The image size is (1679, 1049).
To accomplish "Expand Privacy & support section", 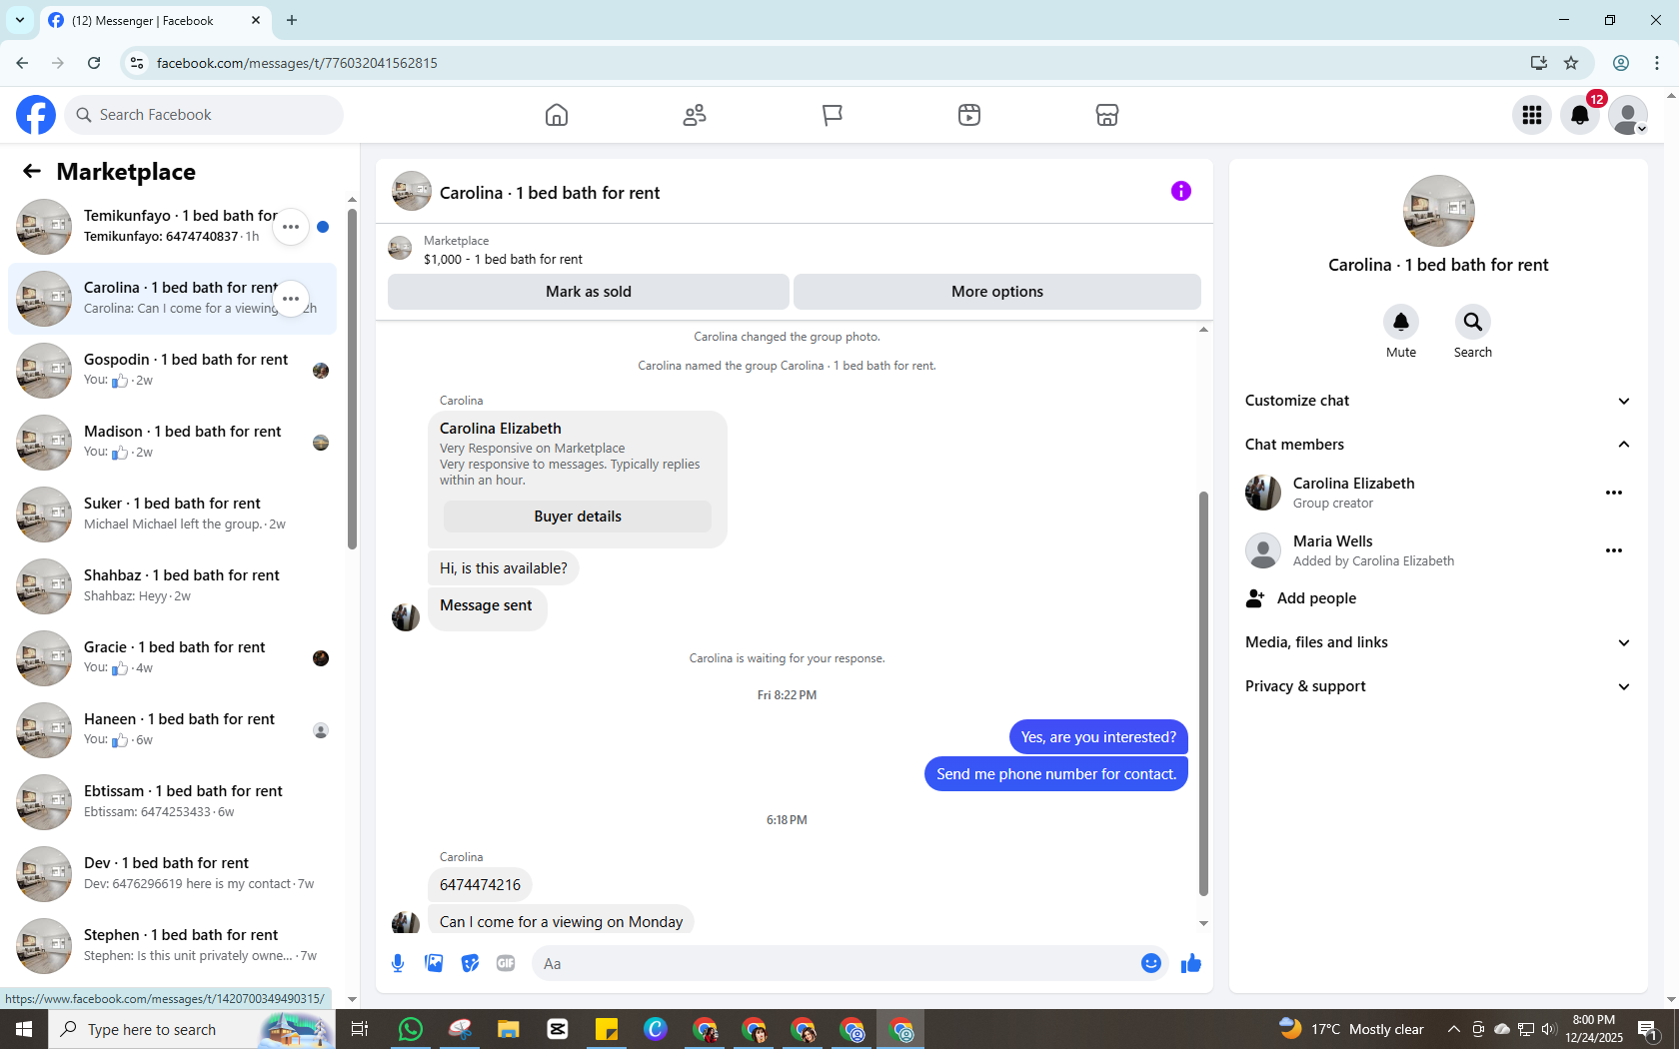I will [1438, 686].
